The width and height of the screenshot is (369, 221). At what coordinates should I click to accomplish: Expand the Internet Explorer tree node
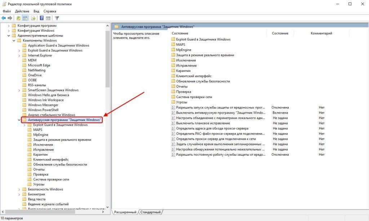pyautogui.click(x=19, y=56)
